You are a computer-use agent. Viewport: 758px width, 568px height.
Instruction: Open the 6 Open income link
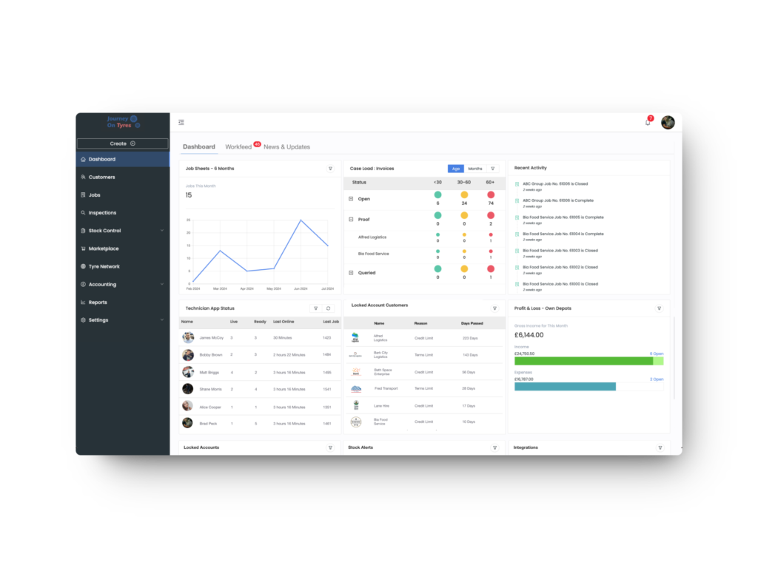[657, 353]
